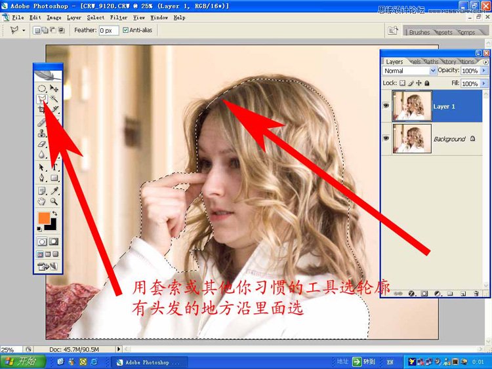Select the Rectangle shape tool
The image size is (492, 369).
click(54, 178)
